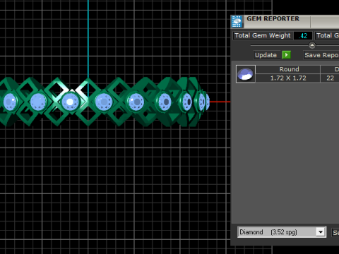Image resolution: width=339 pixels, height=254 pixels.
Task: Click the Diamond (3.52 spg) combo box
Action: [x=282, y=232]
